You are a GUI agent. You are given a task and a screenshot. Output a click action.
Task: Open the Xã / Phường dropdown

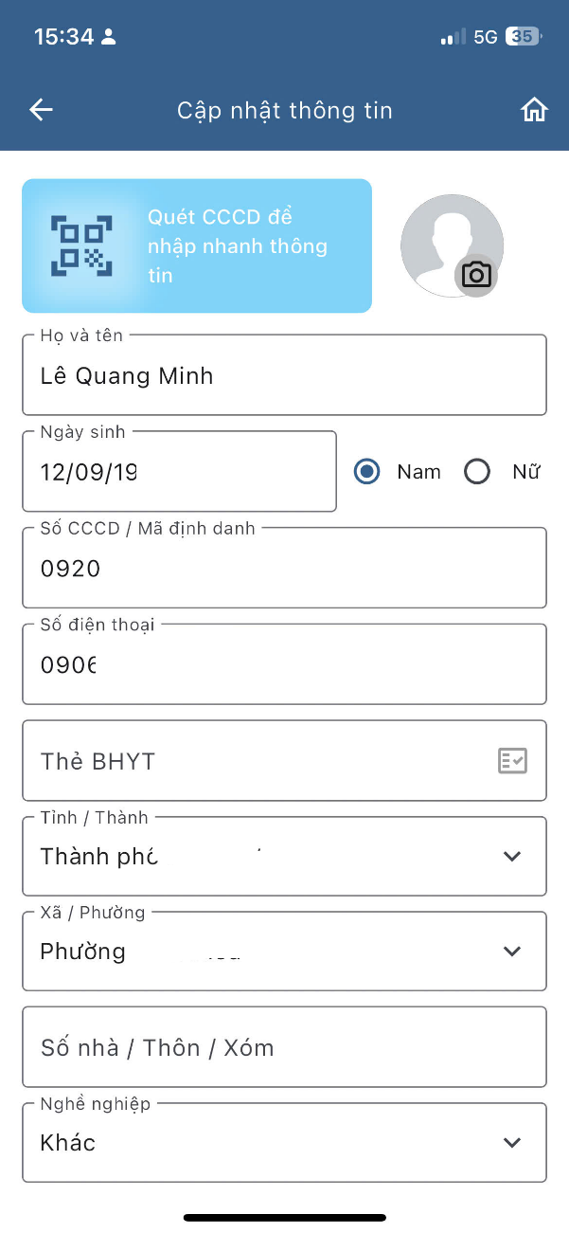click(512, 951)
